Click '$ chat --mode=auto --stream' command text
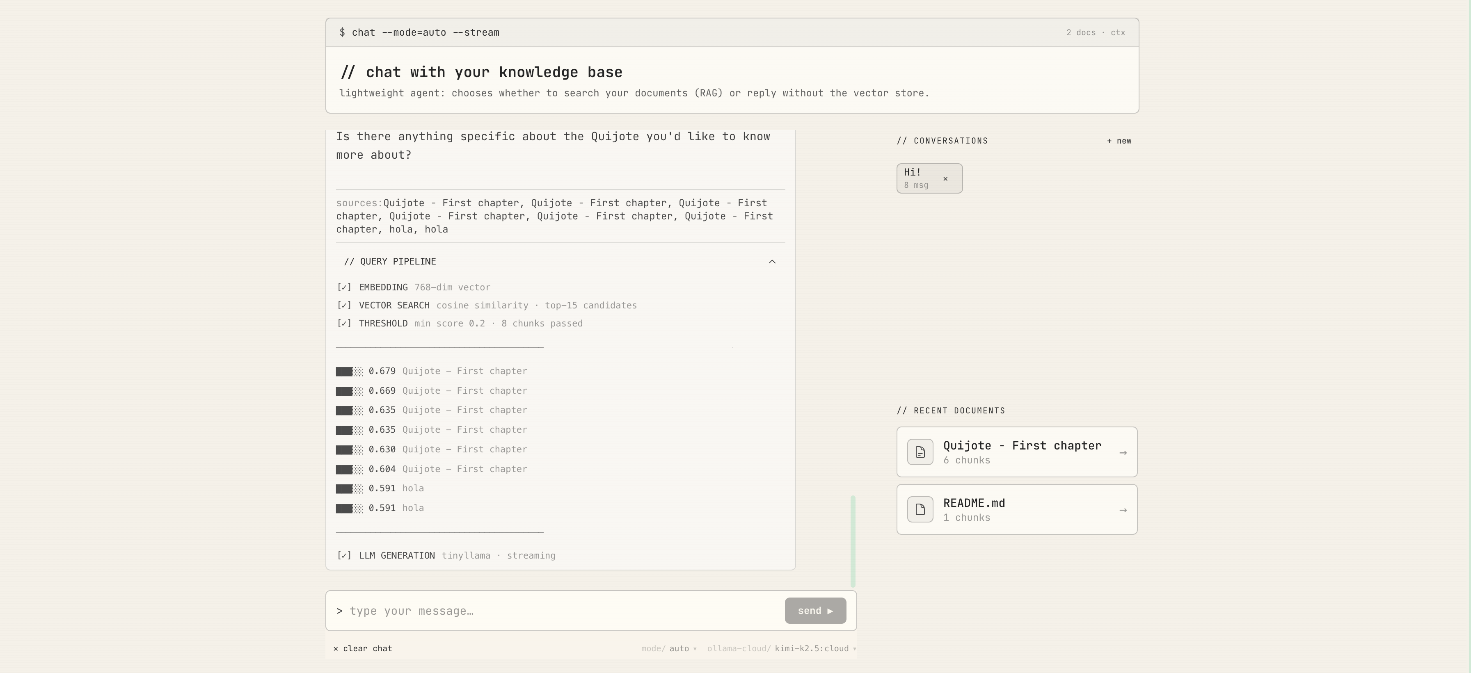Viewport: 1471px width, 673px height. [x=419, y=32]
